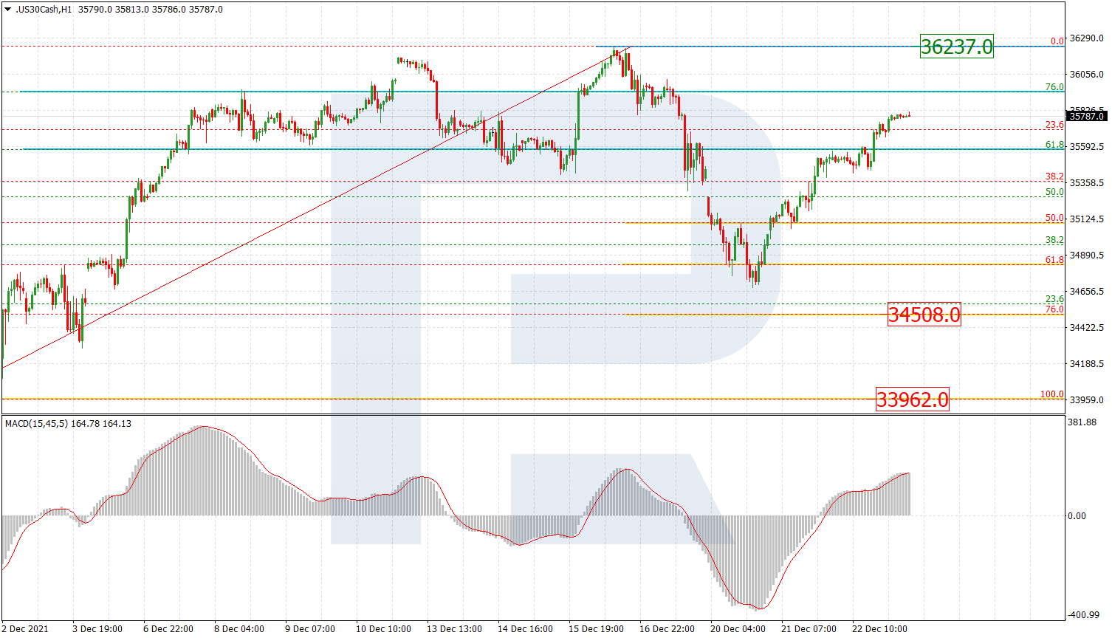Click the red 23.6 Fibonacci level label
This screenshot has width=1112, height=638.
pyautogui.click(x=1054, y=125)
